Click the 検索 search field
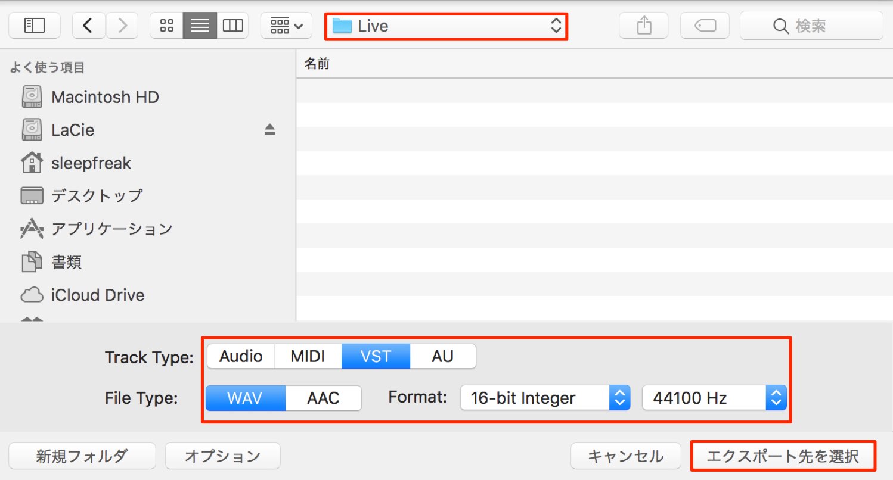Screen dimensions: 893x480 pyautogui.click(x=811, y=26)
